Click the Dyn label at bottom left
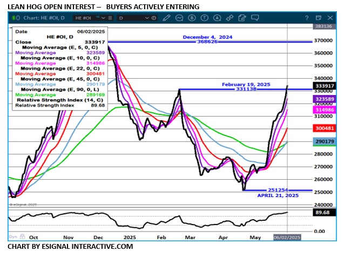Screen dimensions: 345x258 (x=12, y=237)
